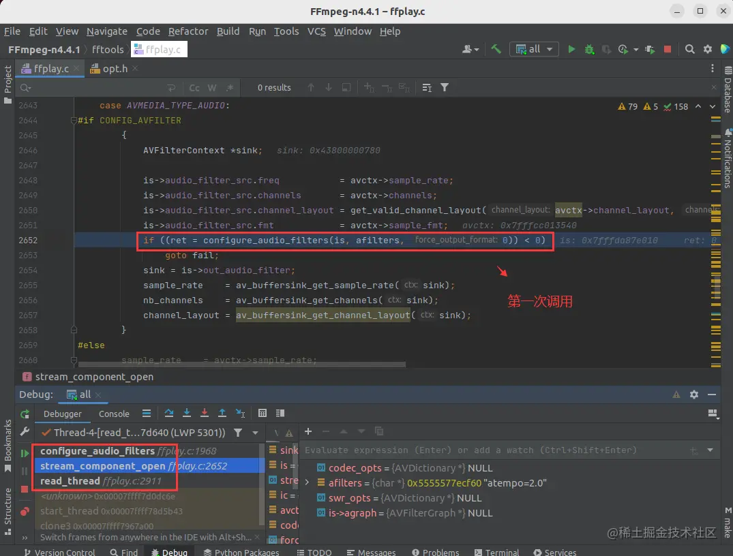Click the Step Over debugger icon
This screenshot has height=556, width=733.
click(169, 413)
